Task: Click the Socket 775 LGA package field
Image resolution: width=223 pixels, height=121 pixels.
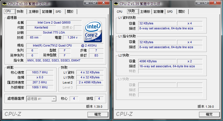Action: coord(54,32)
